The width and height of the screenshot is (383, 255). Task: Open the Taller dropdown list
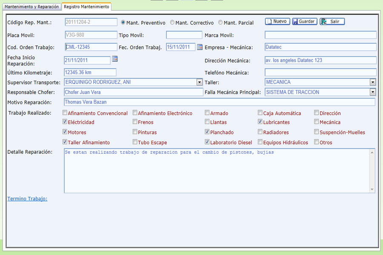[373, 82]
